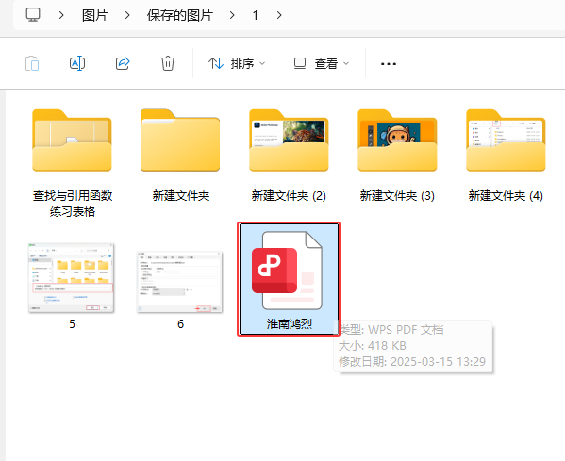Image resolution: width=565 pixels, height=461 pixels.
Task: Click the Paste toolbar icon
Action: click(x=32, y=64)
